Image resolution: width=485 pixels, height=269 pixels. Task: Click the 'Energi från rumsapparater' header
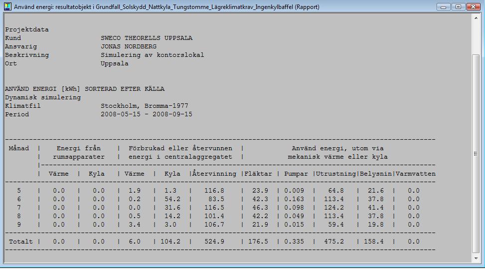tap(79, 153)
